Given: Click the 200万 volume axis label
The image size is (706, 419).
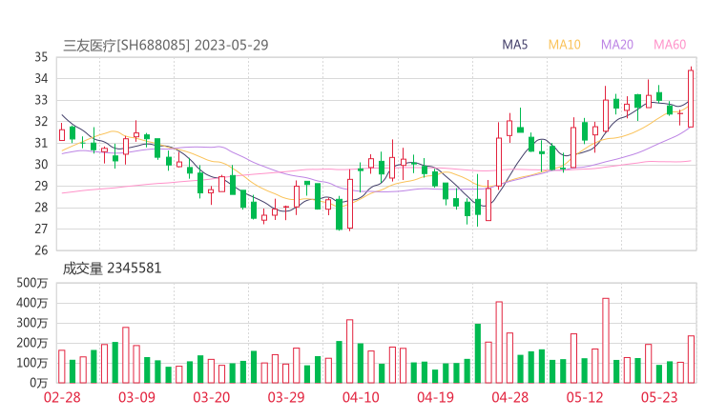Looking at the screenshot, I should pos(32,343).
